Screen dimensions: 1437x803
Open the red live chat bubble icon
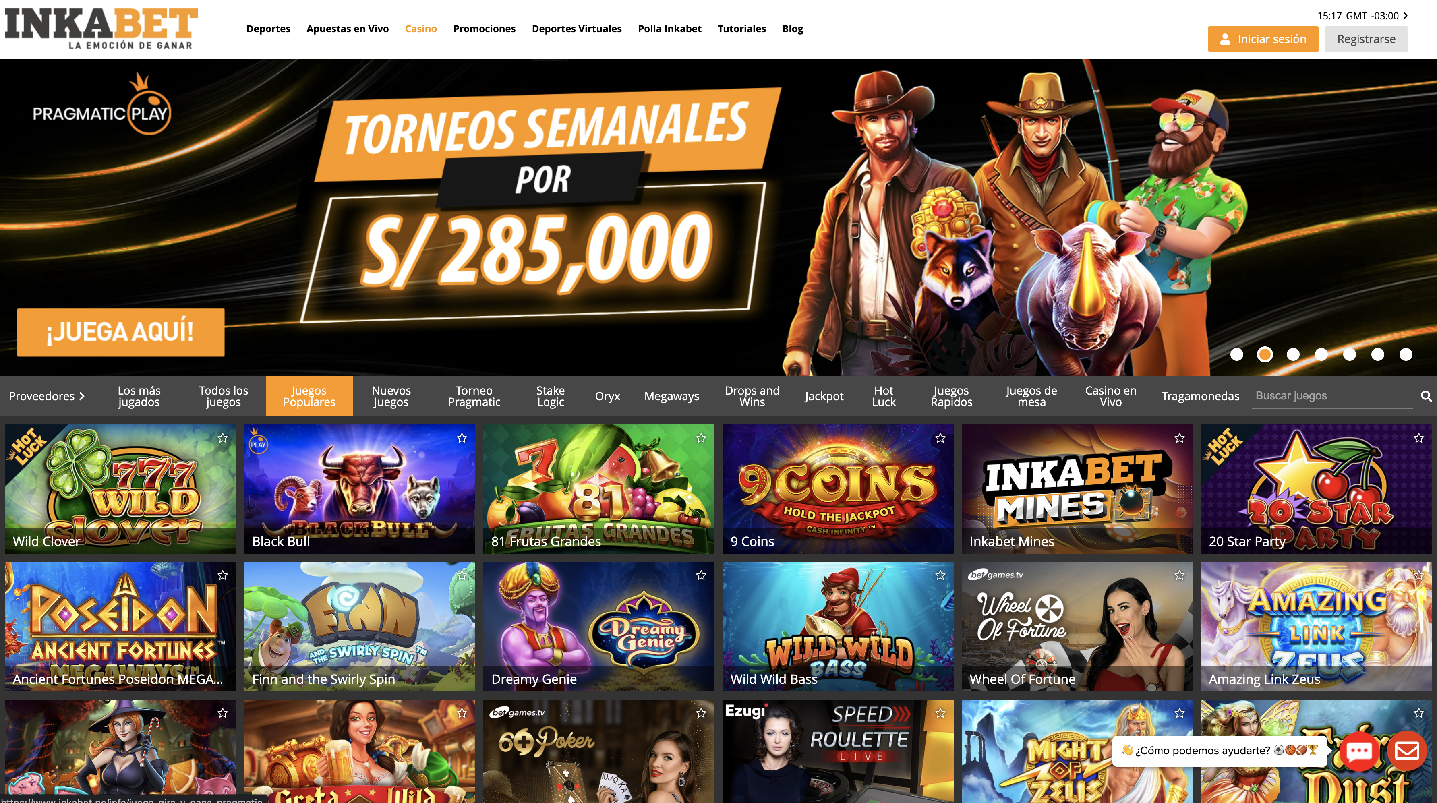(1359, 751)
